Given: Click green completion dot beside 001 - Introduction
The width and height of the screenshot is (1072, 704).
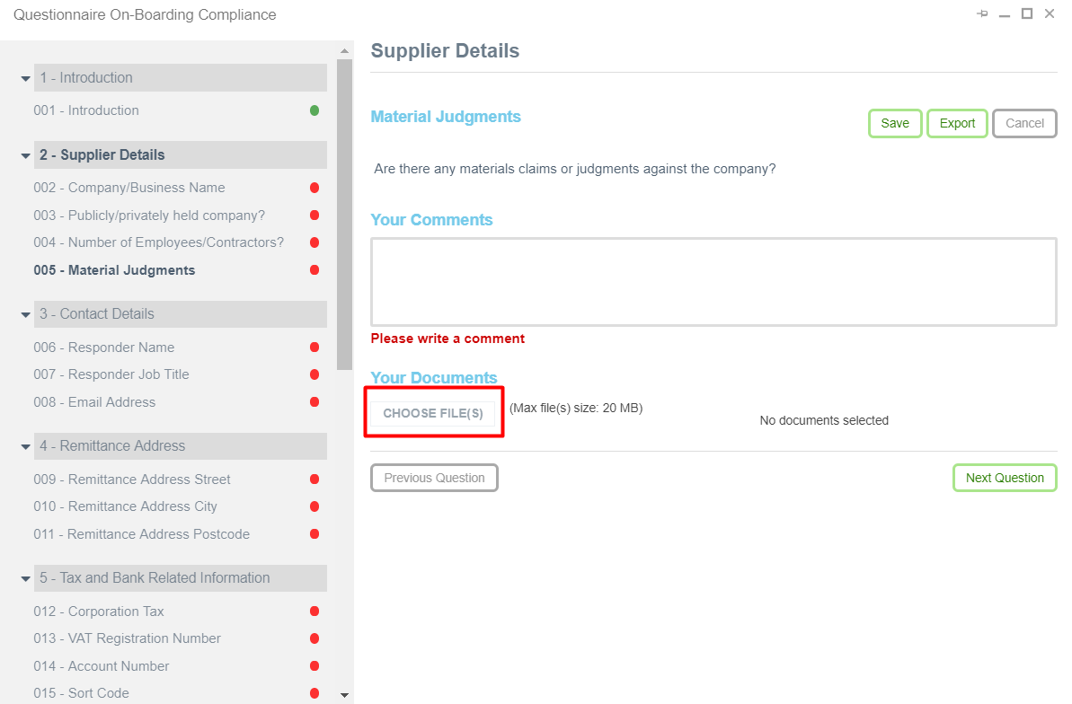Looking at the screenshot, I should click(314, 110).
